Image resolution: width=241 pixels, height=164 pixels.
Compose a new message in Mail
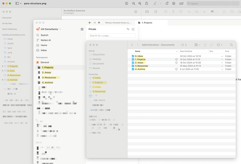pos(156,12)
